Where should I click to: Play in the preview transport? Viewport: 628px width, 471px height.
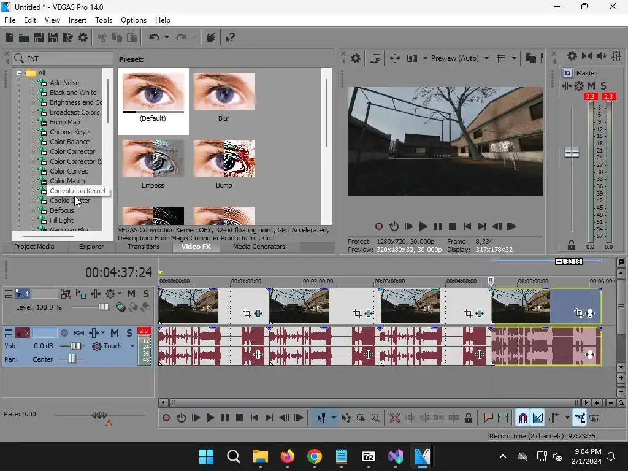pyautogui.click(x=423, y=227)
